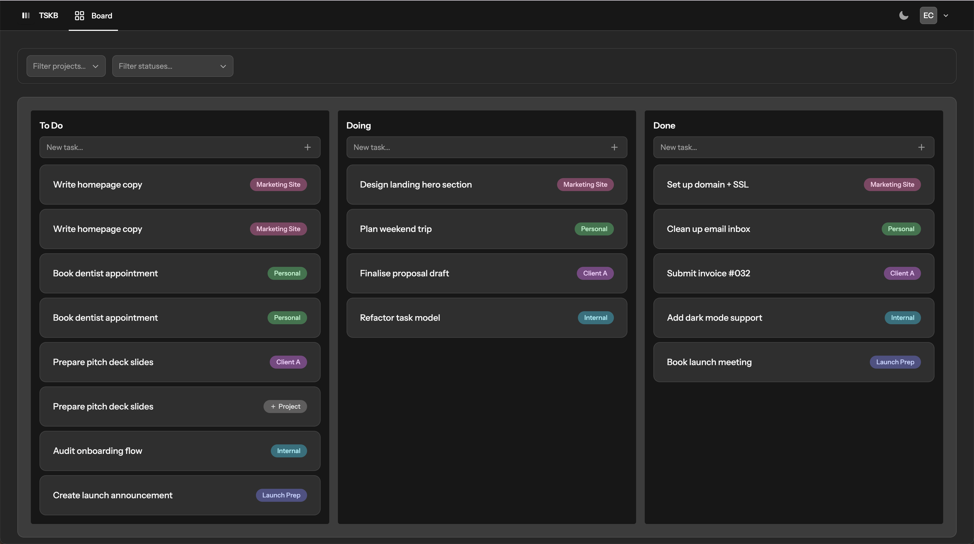Select the Doing column heading
The image size is (974, 544).
[358, 126]
